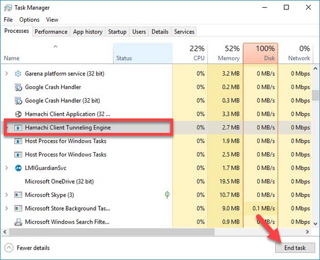Switch to the Startup tab
Viewport: 320px width, 260px height.
(x=117, y=32)
